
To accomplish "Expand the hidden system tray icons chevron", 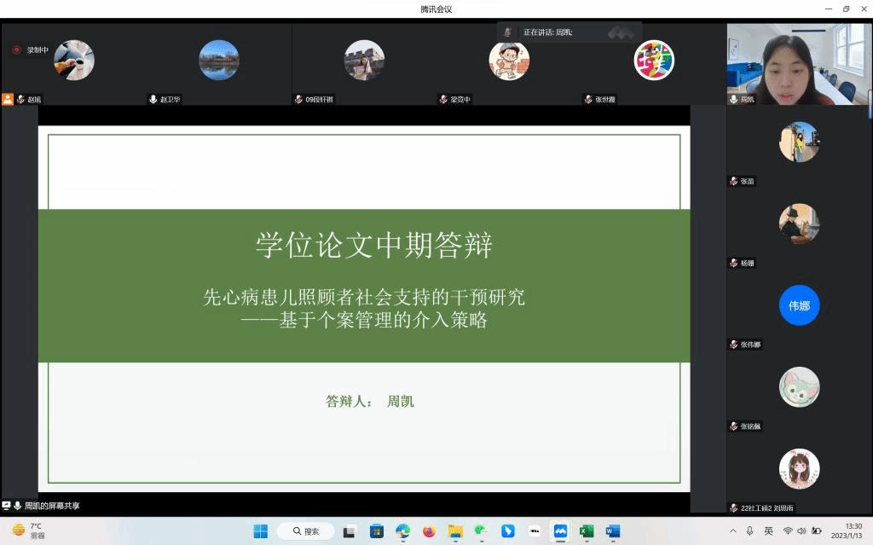I will 732,531.
